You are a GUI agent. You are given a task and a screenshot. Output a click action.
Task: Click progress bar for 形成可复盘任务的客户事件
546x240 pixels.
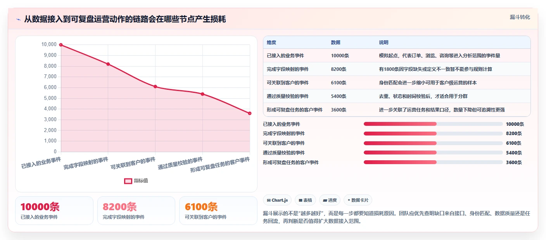(x=433, y=162)
